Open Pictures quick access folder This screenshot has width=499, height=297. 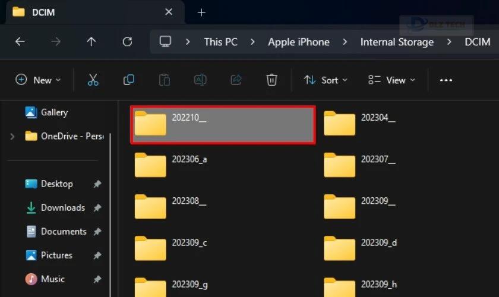tap(49, 255)
